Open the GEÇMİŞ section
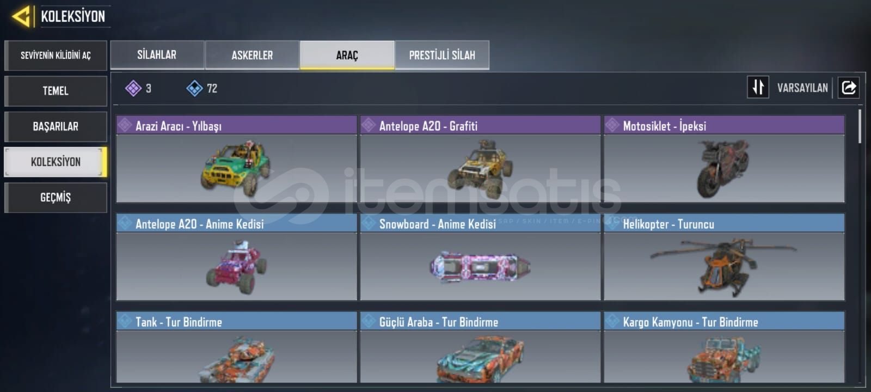The image size is (871, 392). [56, 197]
